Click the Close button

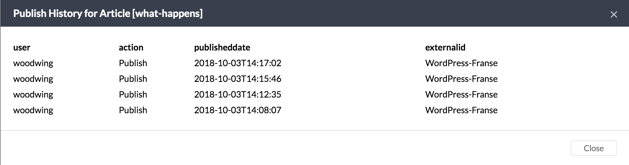(x=593, y=148)
